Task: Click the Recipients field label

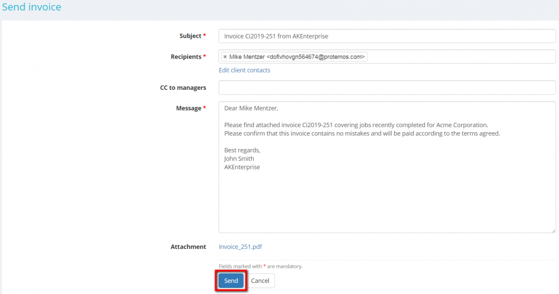Action: pyautogui.click(x=186, y=57)
